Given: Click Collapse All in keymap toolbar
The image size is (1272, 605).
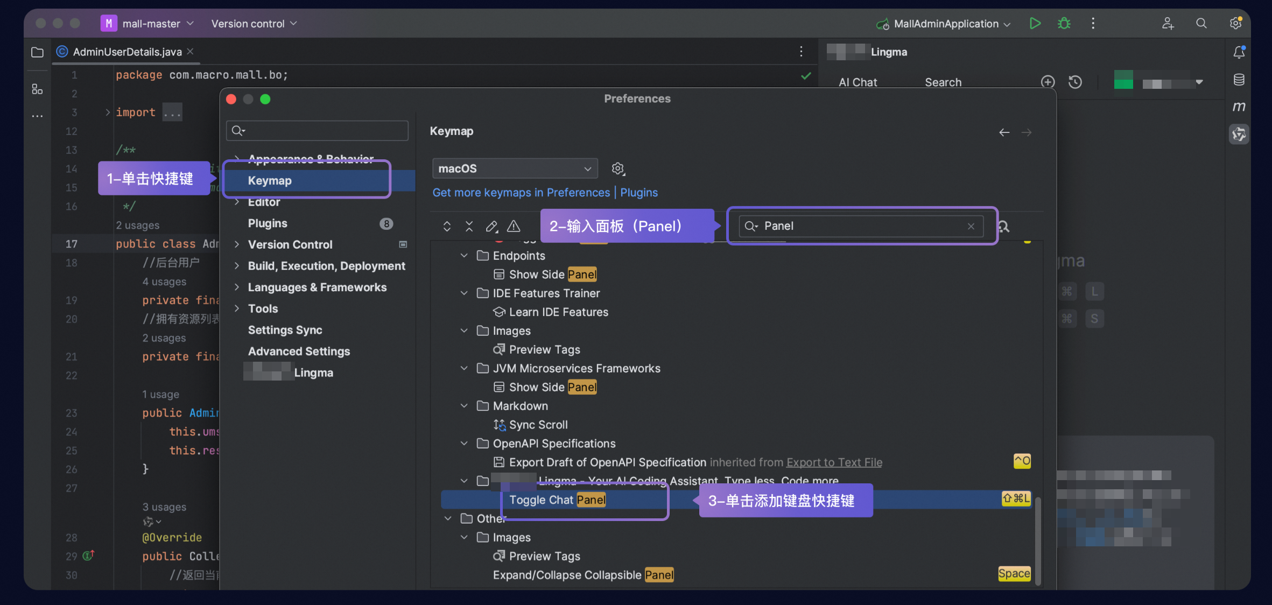Looking at the screenshot, I should tap(469, 226).
